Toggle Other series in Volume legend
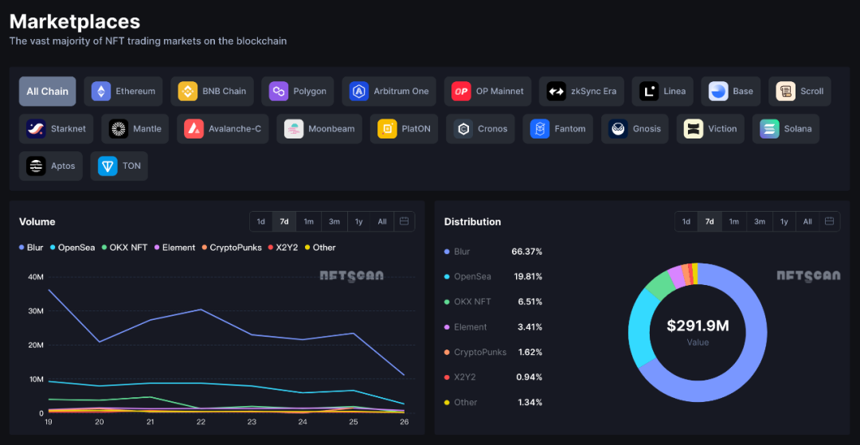 (320, 247)
